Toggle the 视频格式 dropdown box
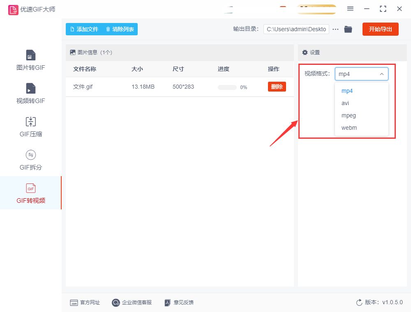 361,74
